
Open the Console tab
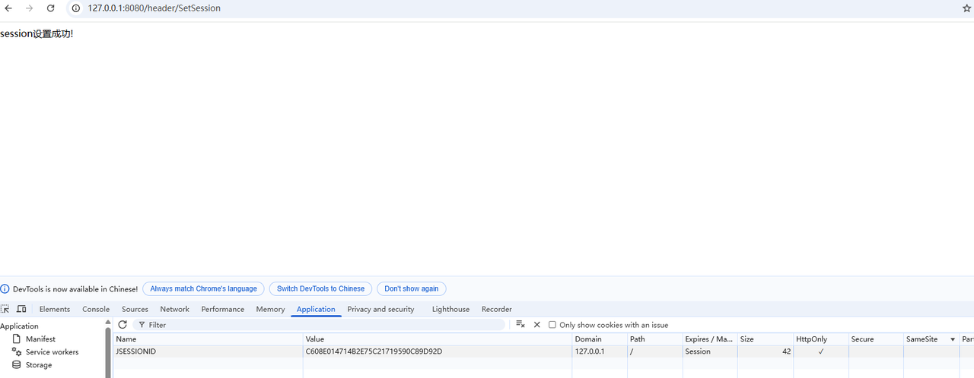96,309
